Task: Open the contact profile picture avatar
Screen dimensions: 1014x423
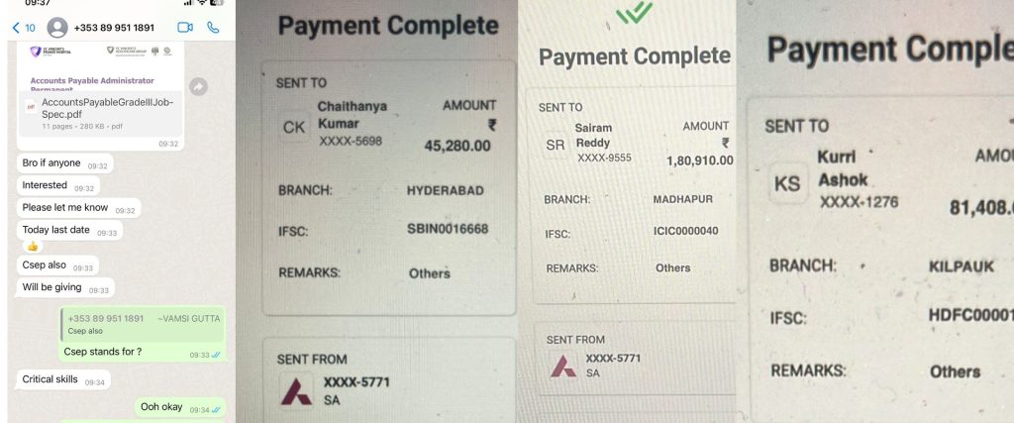Action: [58, 28]
